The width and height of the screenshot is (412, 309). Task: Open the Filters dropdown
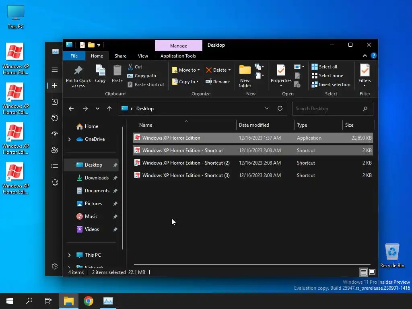[x=365, y=76]
